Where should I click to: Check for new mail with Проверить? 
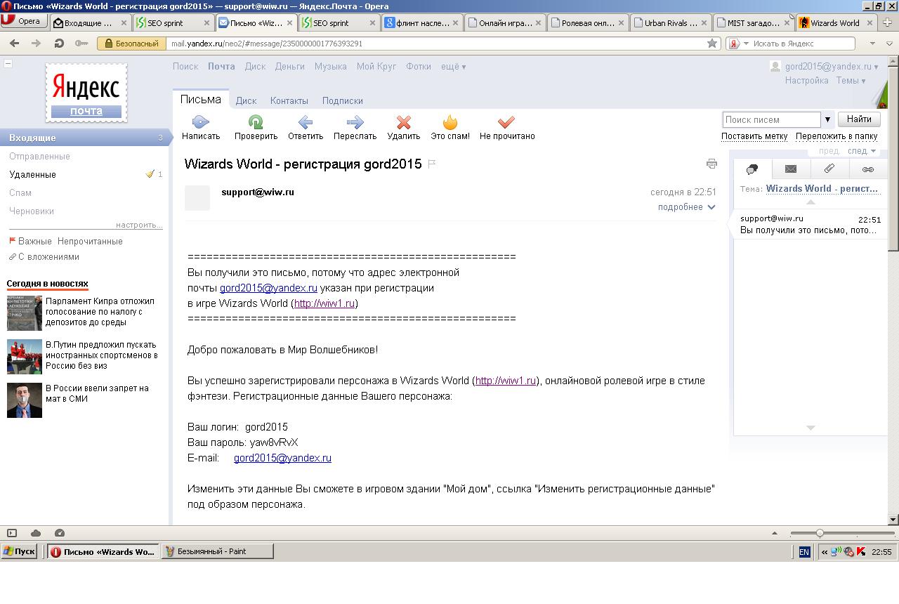click(256, 122)
